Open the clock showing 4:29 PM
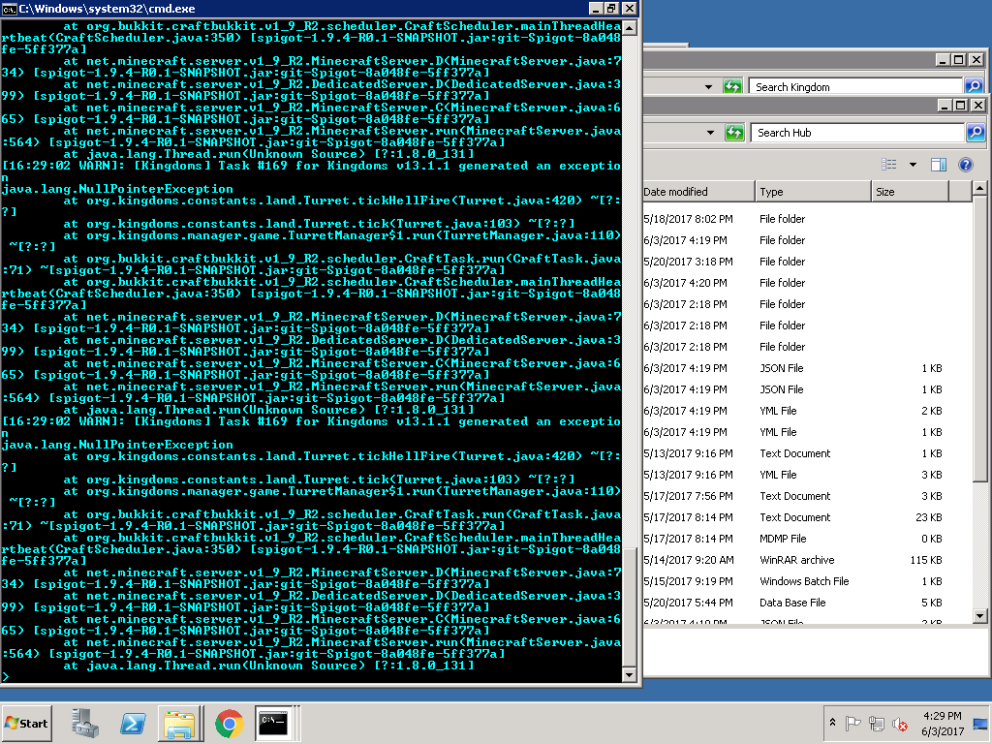 tap(942, 723)
